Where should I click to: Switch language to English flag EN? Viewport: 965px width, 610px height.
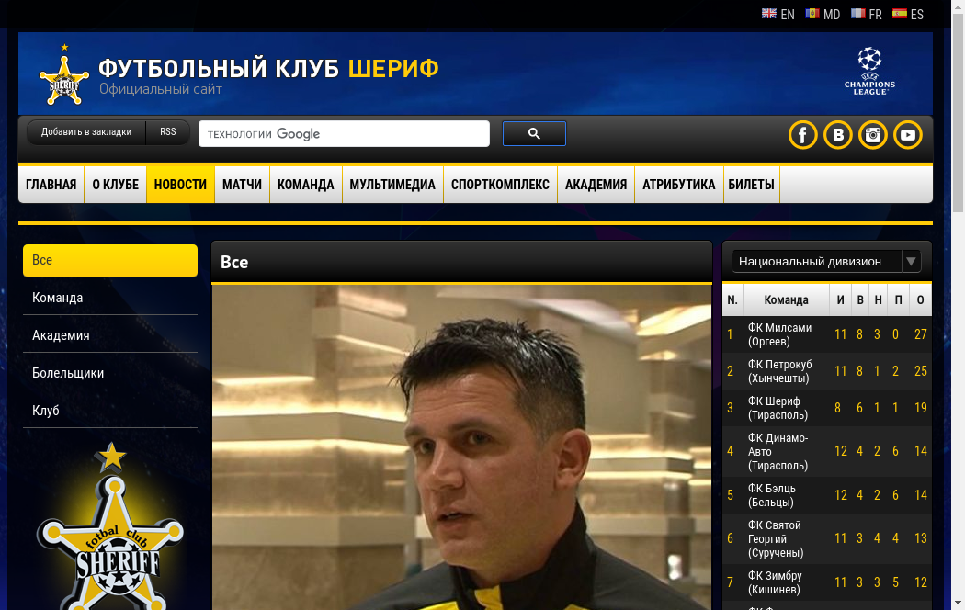click(778, 14)
